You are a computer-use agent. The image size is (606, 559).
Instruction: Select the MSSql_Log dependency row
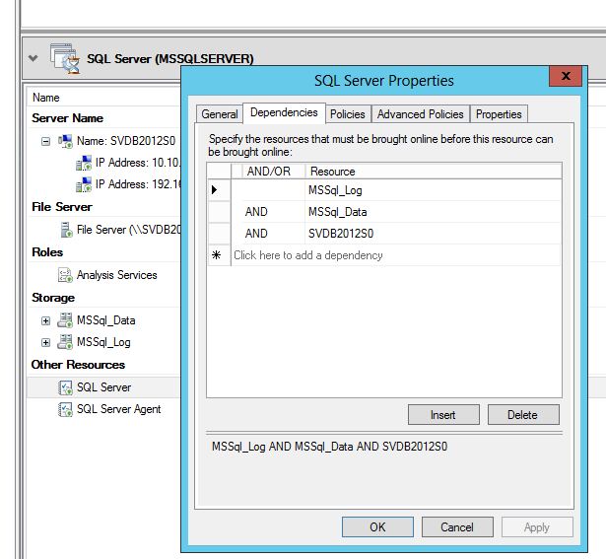click(x=384, y=190)
